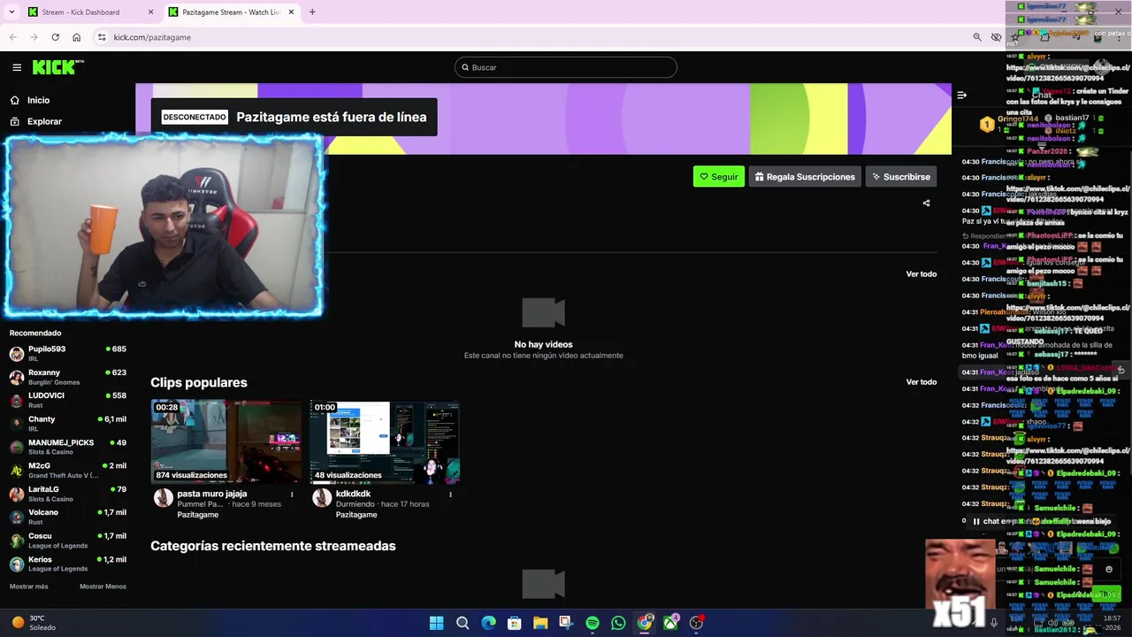Click Regala Suscripciones button
The height and width of the screenshot is (637, 1132).
tap(805, 176)
